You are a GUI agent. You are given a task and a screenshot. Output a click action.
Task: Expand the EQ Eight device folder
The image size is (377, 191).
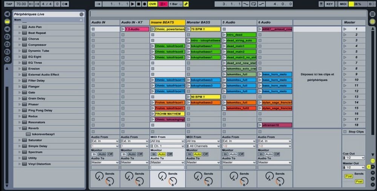pos(20,57)
